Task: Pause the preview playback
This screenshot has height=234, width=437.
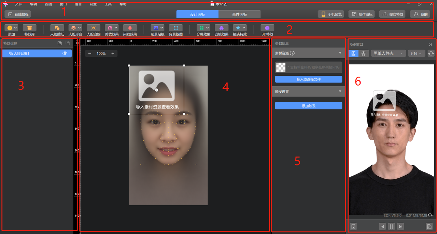Action: pyautogui.click(x=391, y=226)
